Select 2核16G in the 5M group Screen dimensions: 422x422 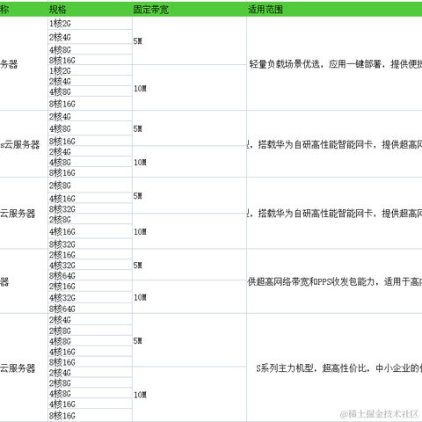tap(90, 254)
